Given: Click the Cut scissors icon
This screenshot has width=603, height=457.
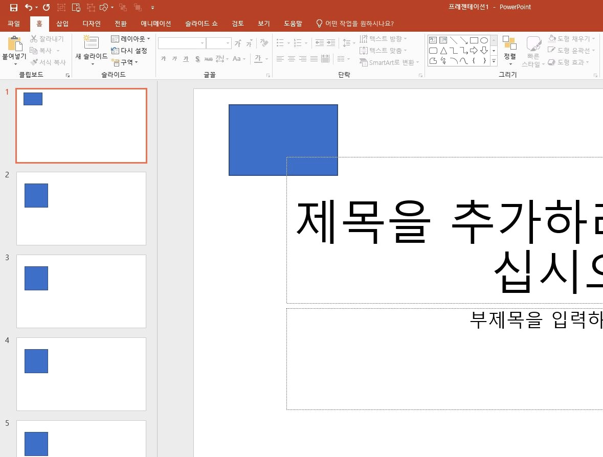Looking at the screenshot, I should [34, 39].
